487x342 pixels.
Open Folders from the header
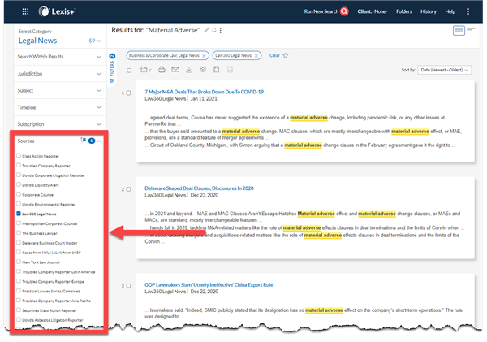404,11
